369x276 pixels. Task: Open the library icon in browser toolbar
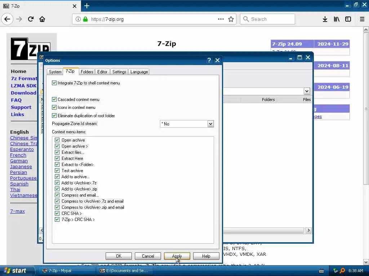pyautogui.click(x=337, y=19)
